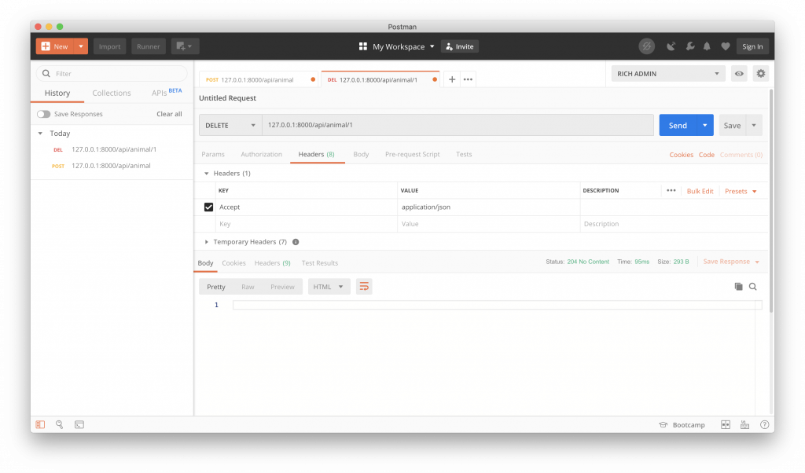Open POST 127.0.0.1:8000/api/animal history entry
The height and width of the screenshot is (473, 805).
(x=112, y=166)
